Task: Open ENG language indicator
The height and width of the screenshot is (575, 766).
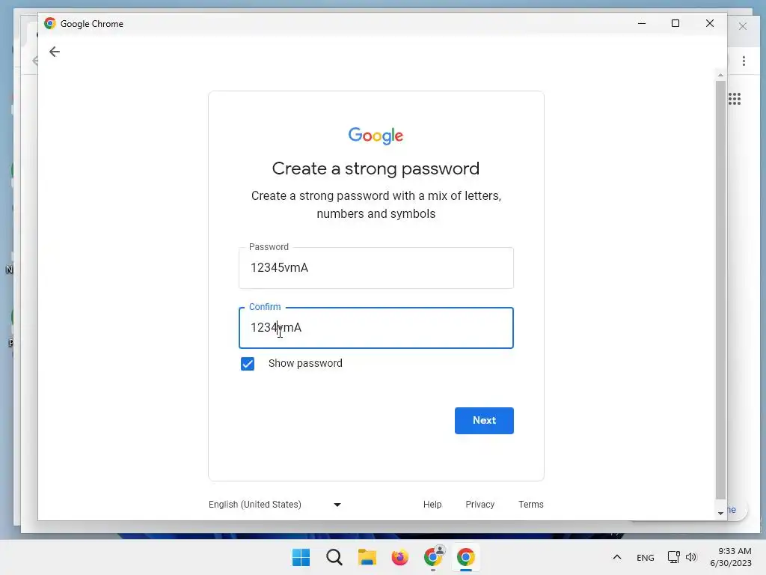Action: click(645, 557)
